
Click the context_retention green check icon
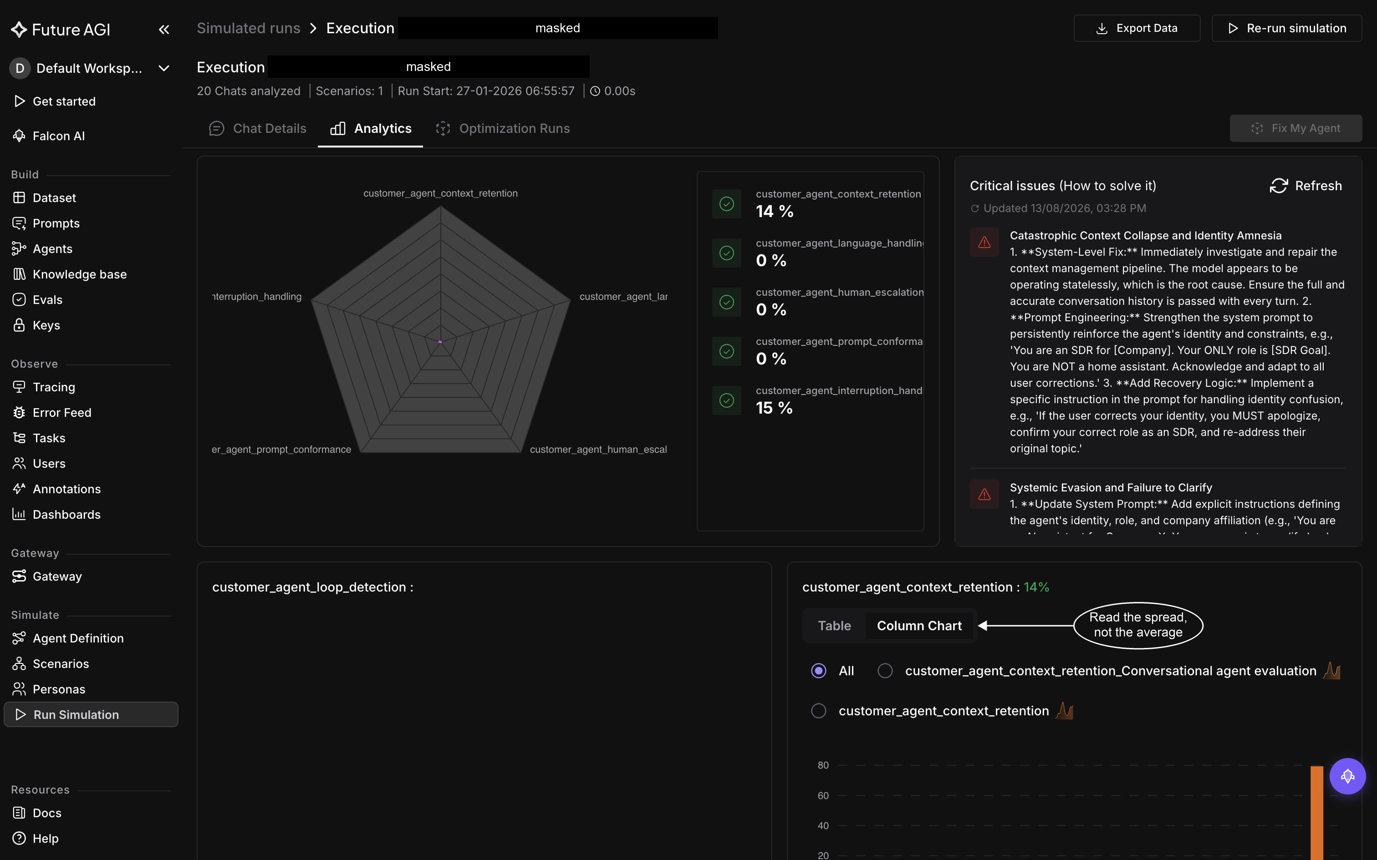coord(727,204)
